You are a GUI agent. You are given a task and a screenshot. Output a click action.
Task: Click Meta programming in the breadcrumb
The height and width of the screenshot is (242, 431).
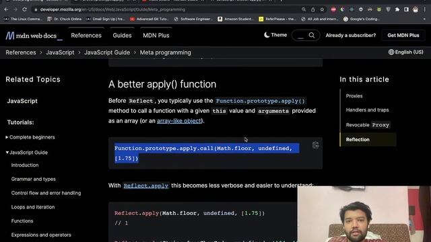[x=165, y=52]
